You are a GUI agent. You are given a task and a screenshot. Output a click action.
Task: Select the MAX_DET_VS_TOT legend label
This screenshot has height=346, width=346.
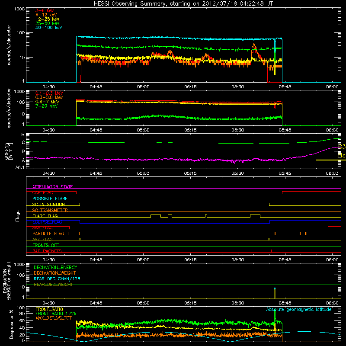click(53, 318)
